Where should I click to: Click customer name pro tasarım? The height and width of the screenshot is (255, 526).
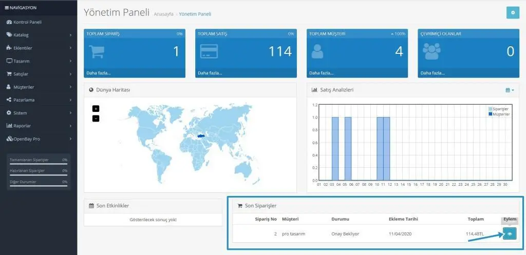pyautogui.click(x=293, y=234)
